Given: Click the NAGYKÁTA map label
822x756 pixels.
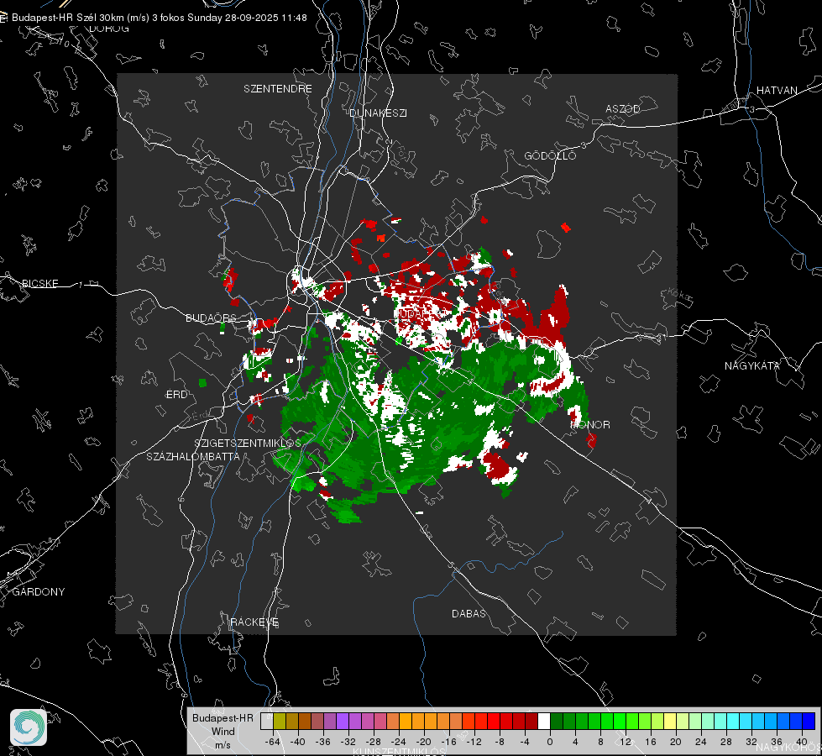Looking at the screenshot, I should [752, 365].
